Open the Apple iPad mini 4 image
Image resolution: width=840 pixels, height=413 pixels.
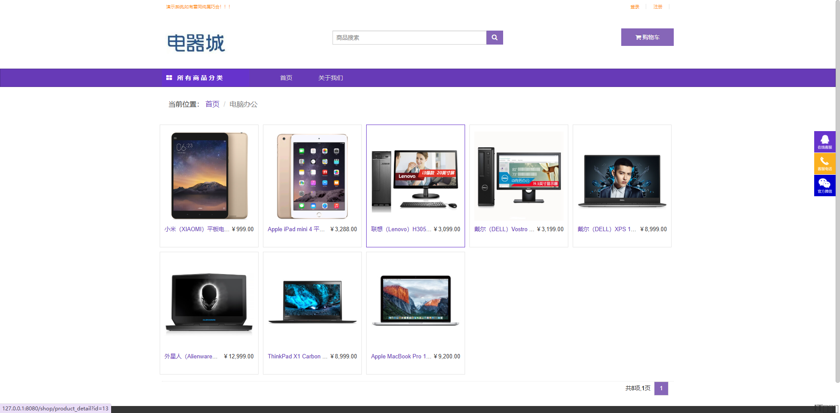pyautogui.click(x=312, y=176)
